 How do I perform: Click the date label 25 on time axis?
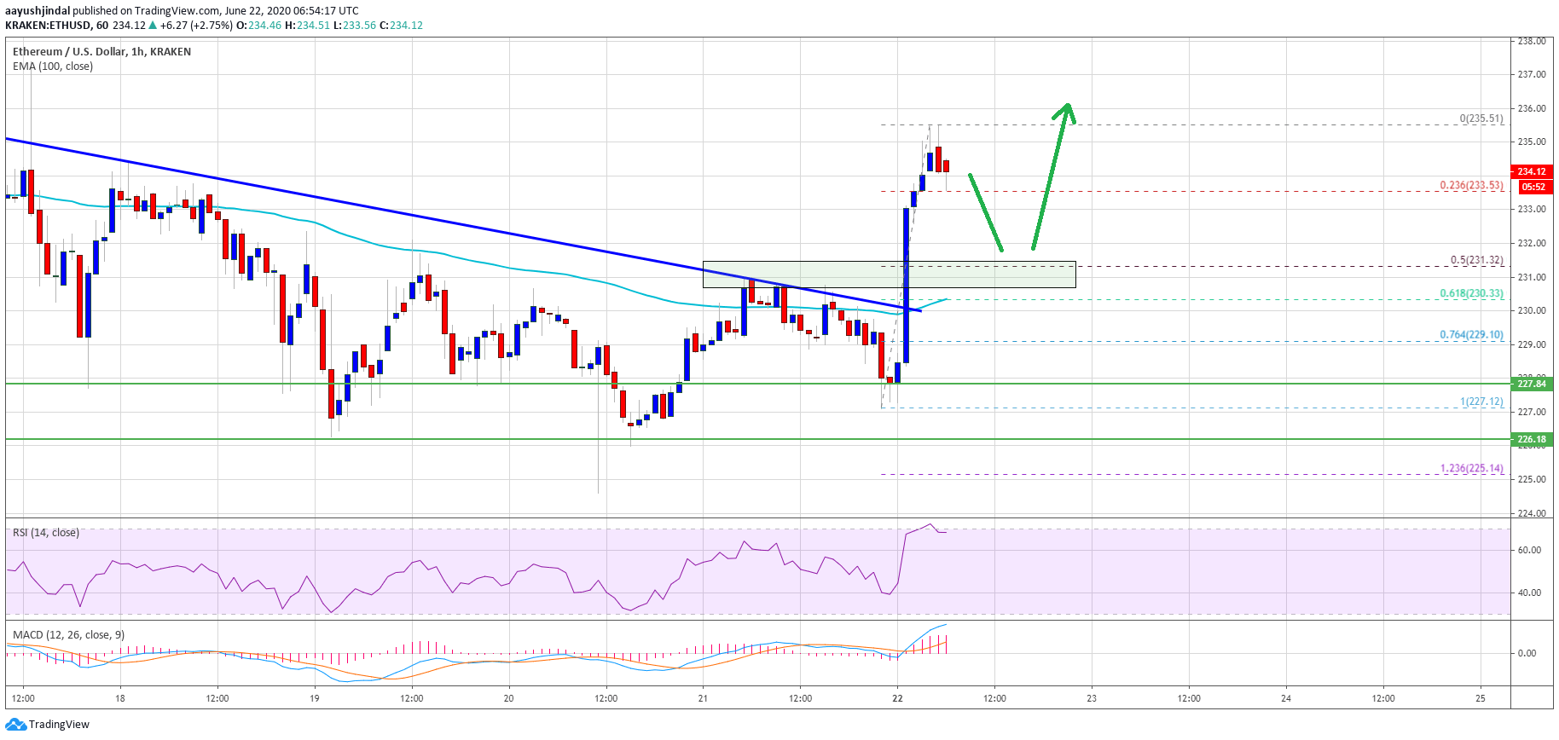(1481, 698)
